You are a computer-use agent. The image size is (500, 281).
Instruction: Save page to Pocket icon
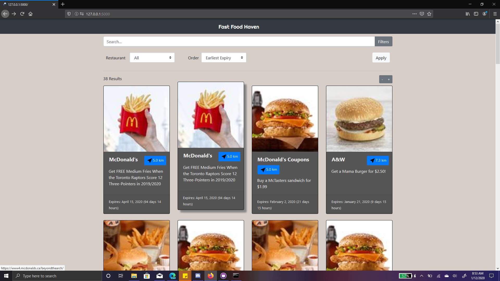coord(422,14)
